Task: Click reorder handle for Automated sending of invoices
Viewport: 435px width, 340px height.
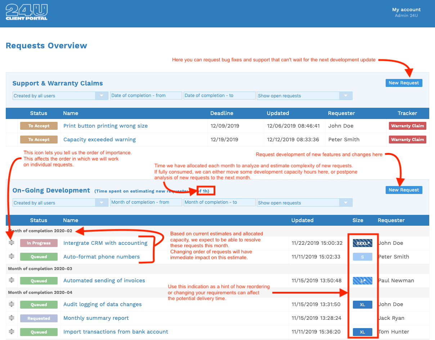Action: (x=12, y=280)
